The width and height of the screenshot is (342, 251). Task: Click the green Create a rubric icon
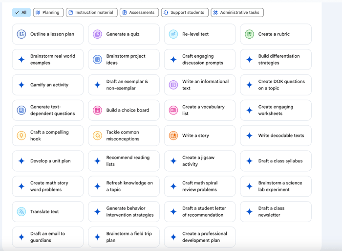(249, 34)
